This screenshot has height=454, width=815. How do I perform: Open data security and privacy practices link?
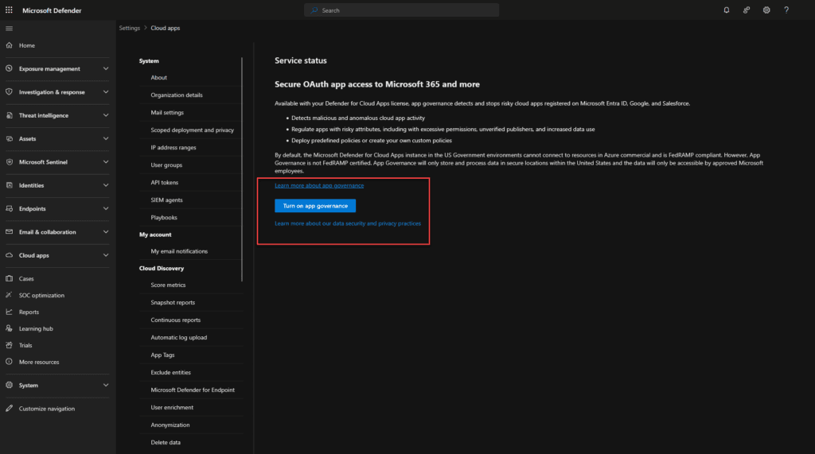[x=348, y=223]
